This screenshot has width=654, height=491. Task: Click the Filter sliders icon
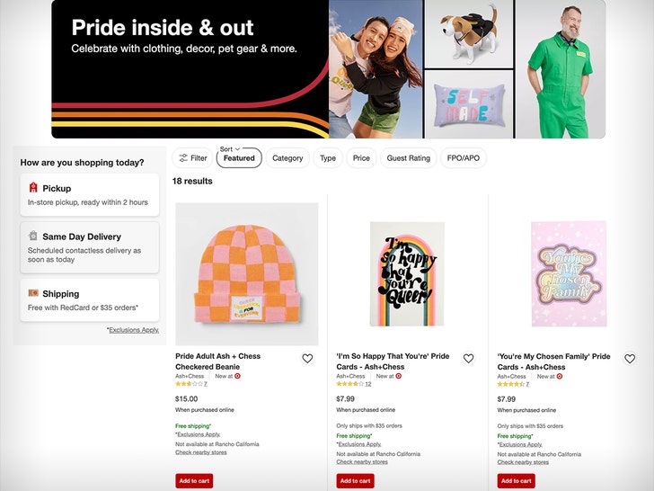tap(183, 158)
